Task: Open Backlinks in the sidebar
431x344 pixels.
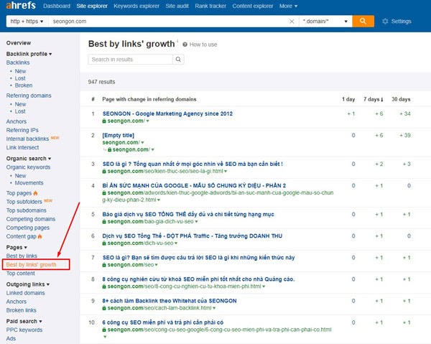Action: (x=18, y=62)
